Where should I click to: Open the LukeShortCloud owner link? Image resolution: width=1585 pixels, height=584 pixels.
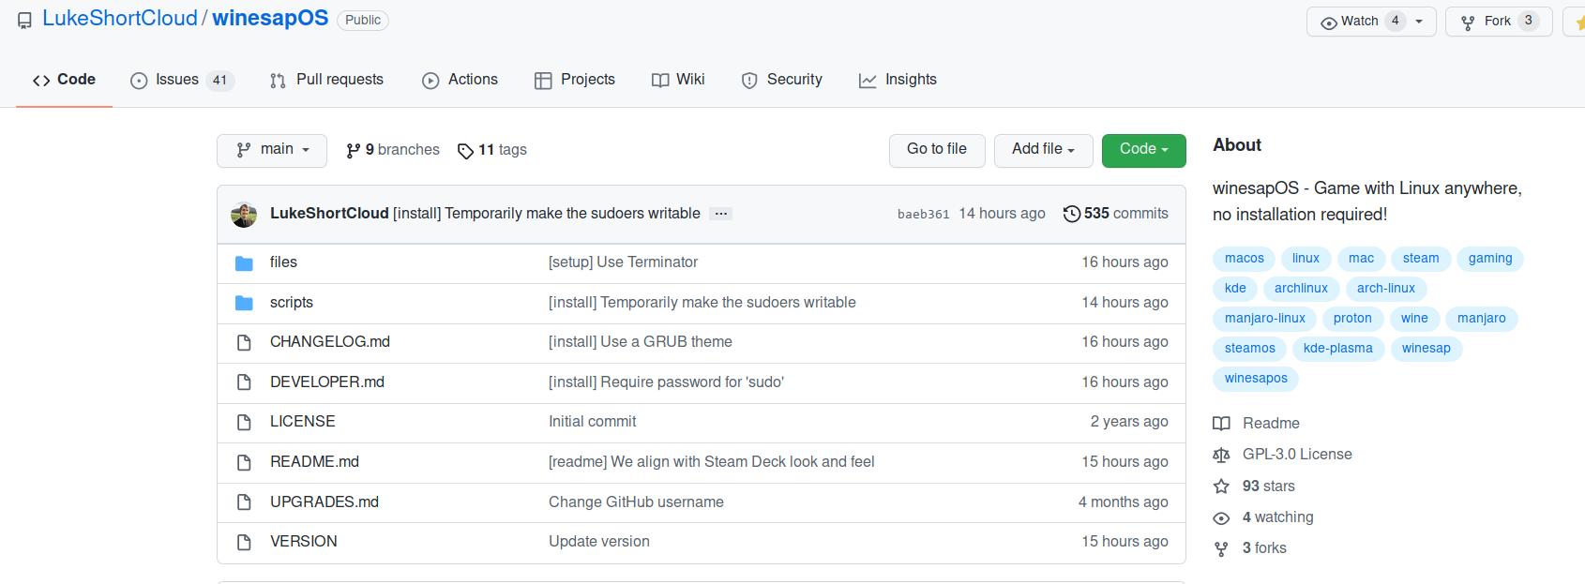tap(120, 19)
